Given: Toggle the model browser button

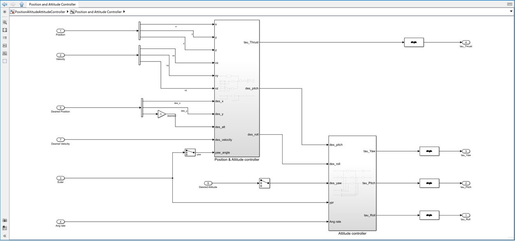Looking at the screenshot, I should 5,12.
